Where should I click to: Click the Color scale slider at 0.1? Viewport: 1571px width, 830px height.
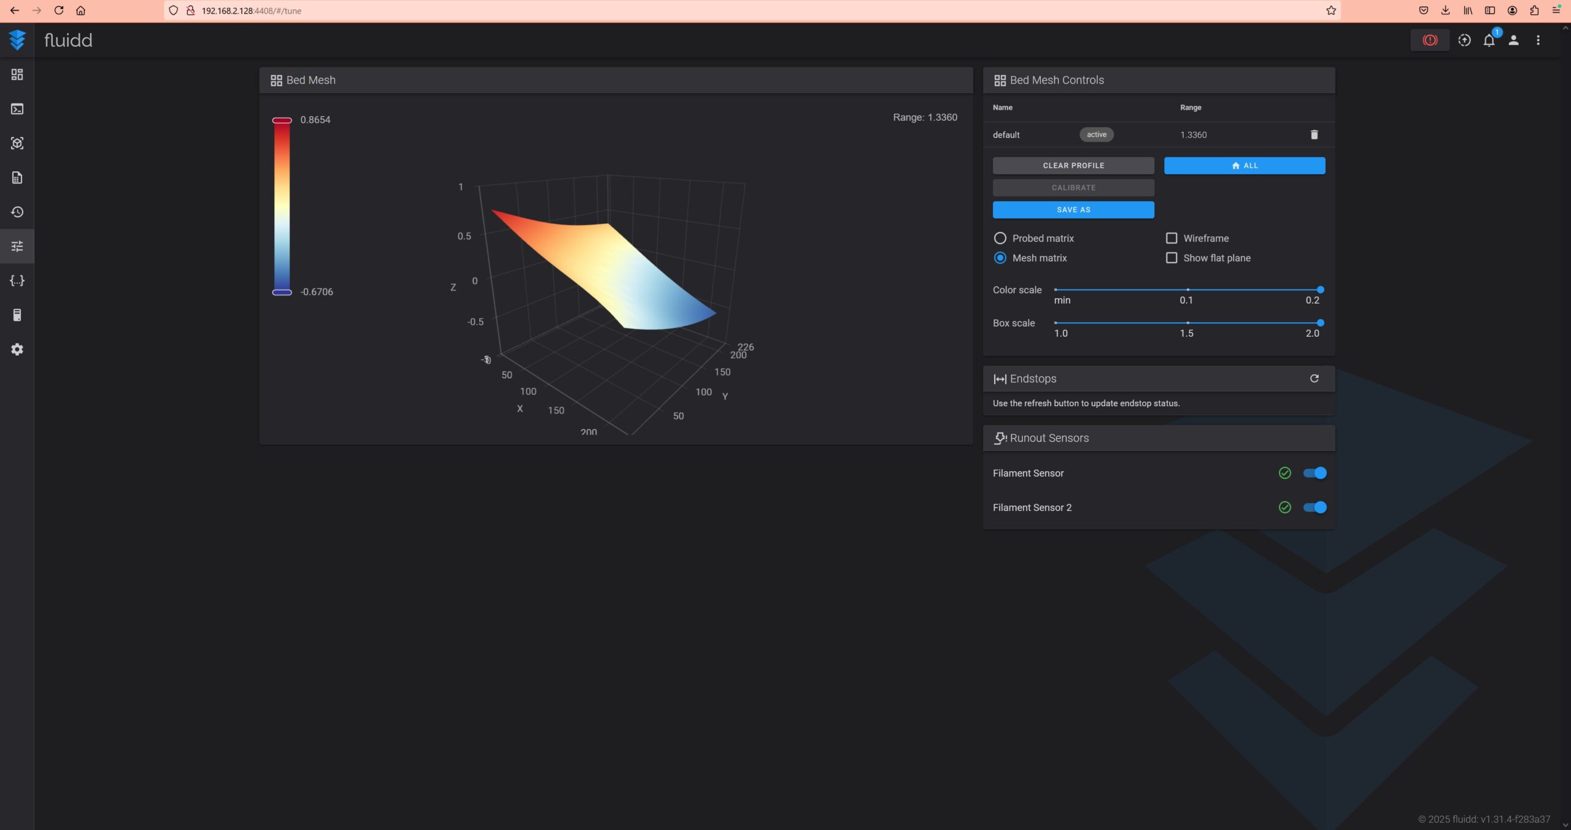tap(1187, 290)
